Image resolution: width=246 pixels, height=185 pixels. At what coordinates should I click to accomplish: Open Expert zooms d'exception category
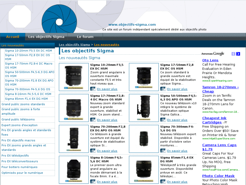(x=19, y=125)
